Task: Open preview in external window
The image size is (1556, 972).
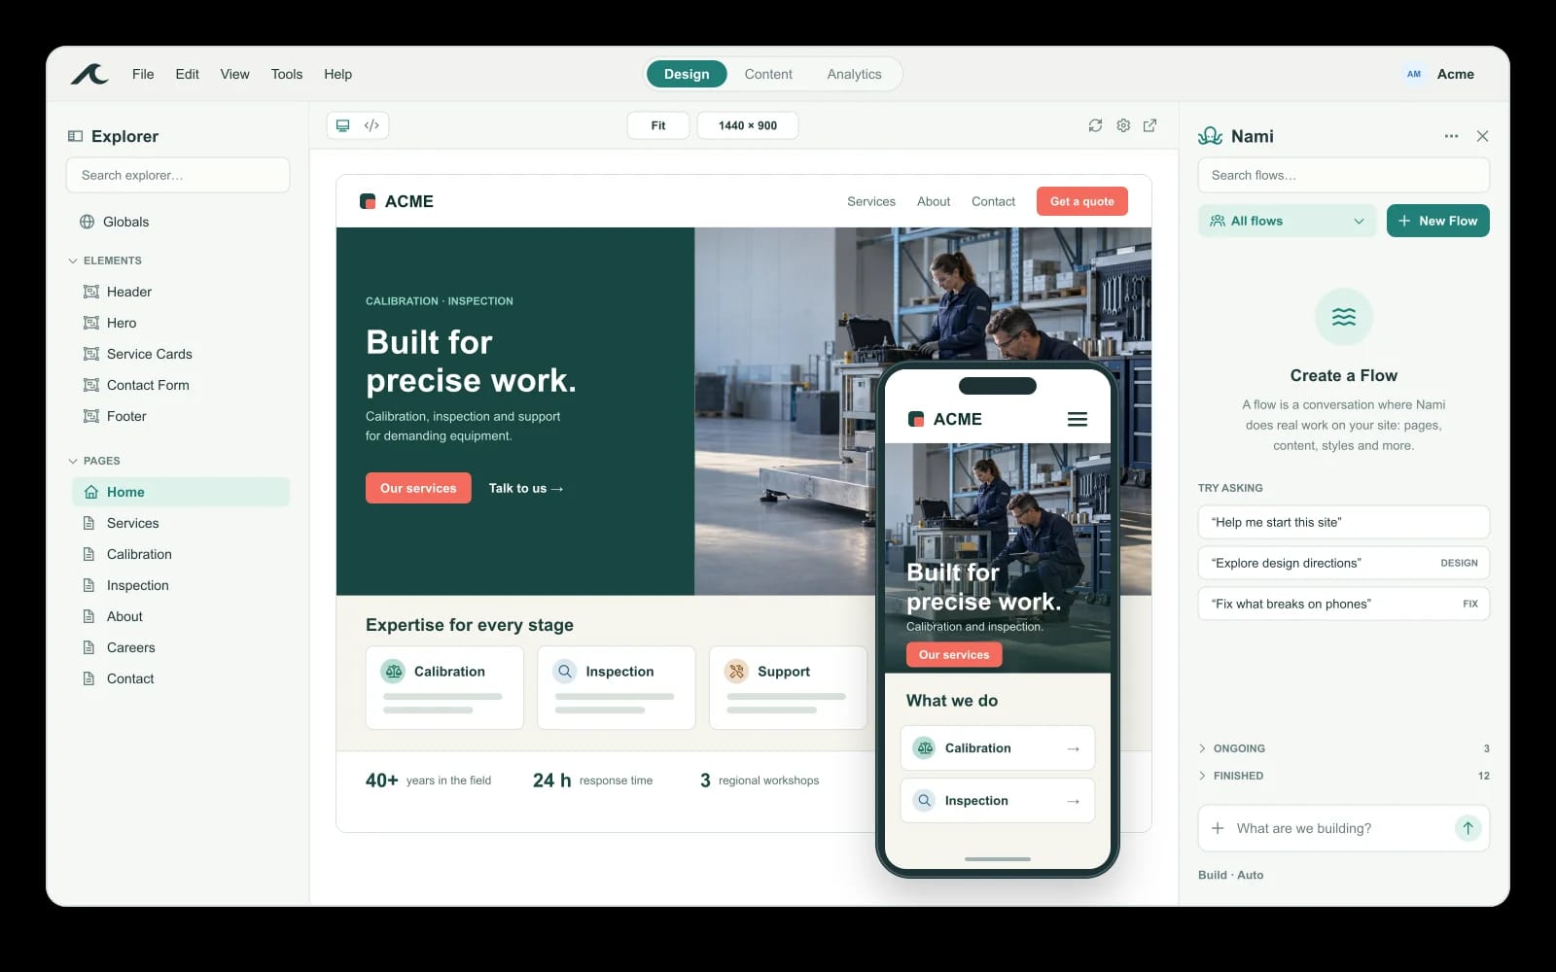Action: click(x=1150, y=125)
